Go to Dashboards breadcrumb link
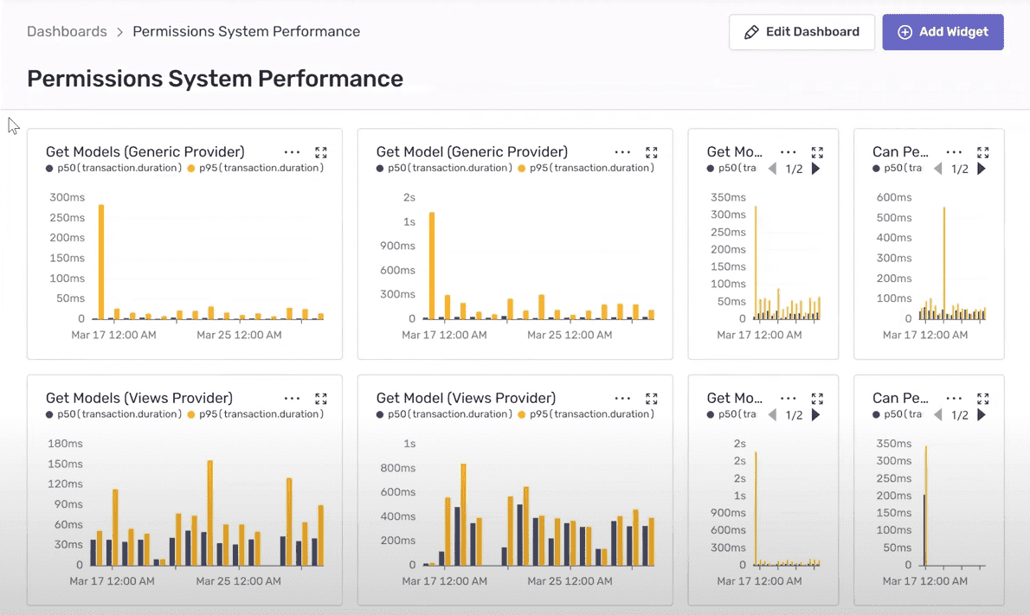Image resolution: width=1030 pixels, height=615 pixels. 67,31
